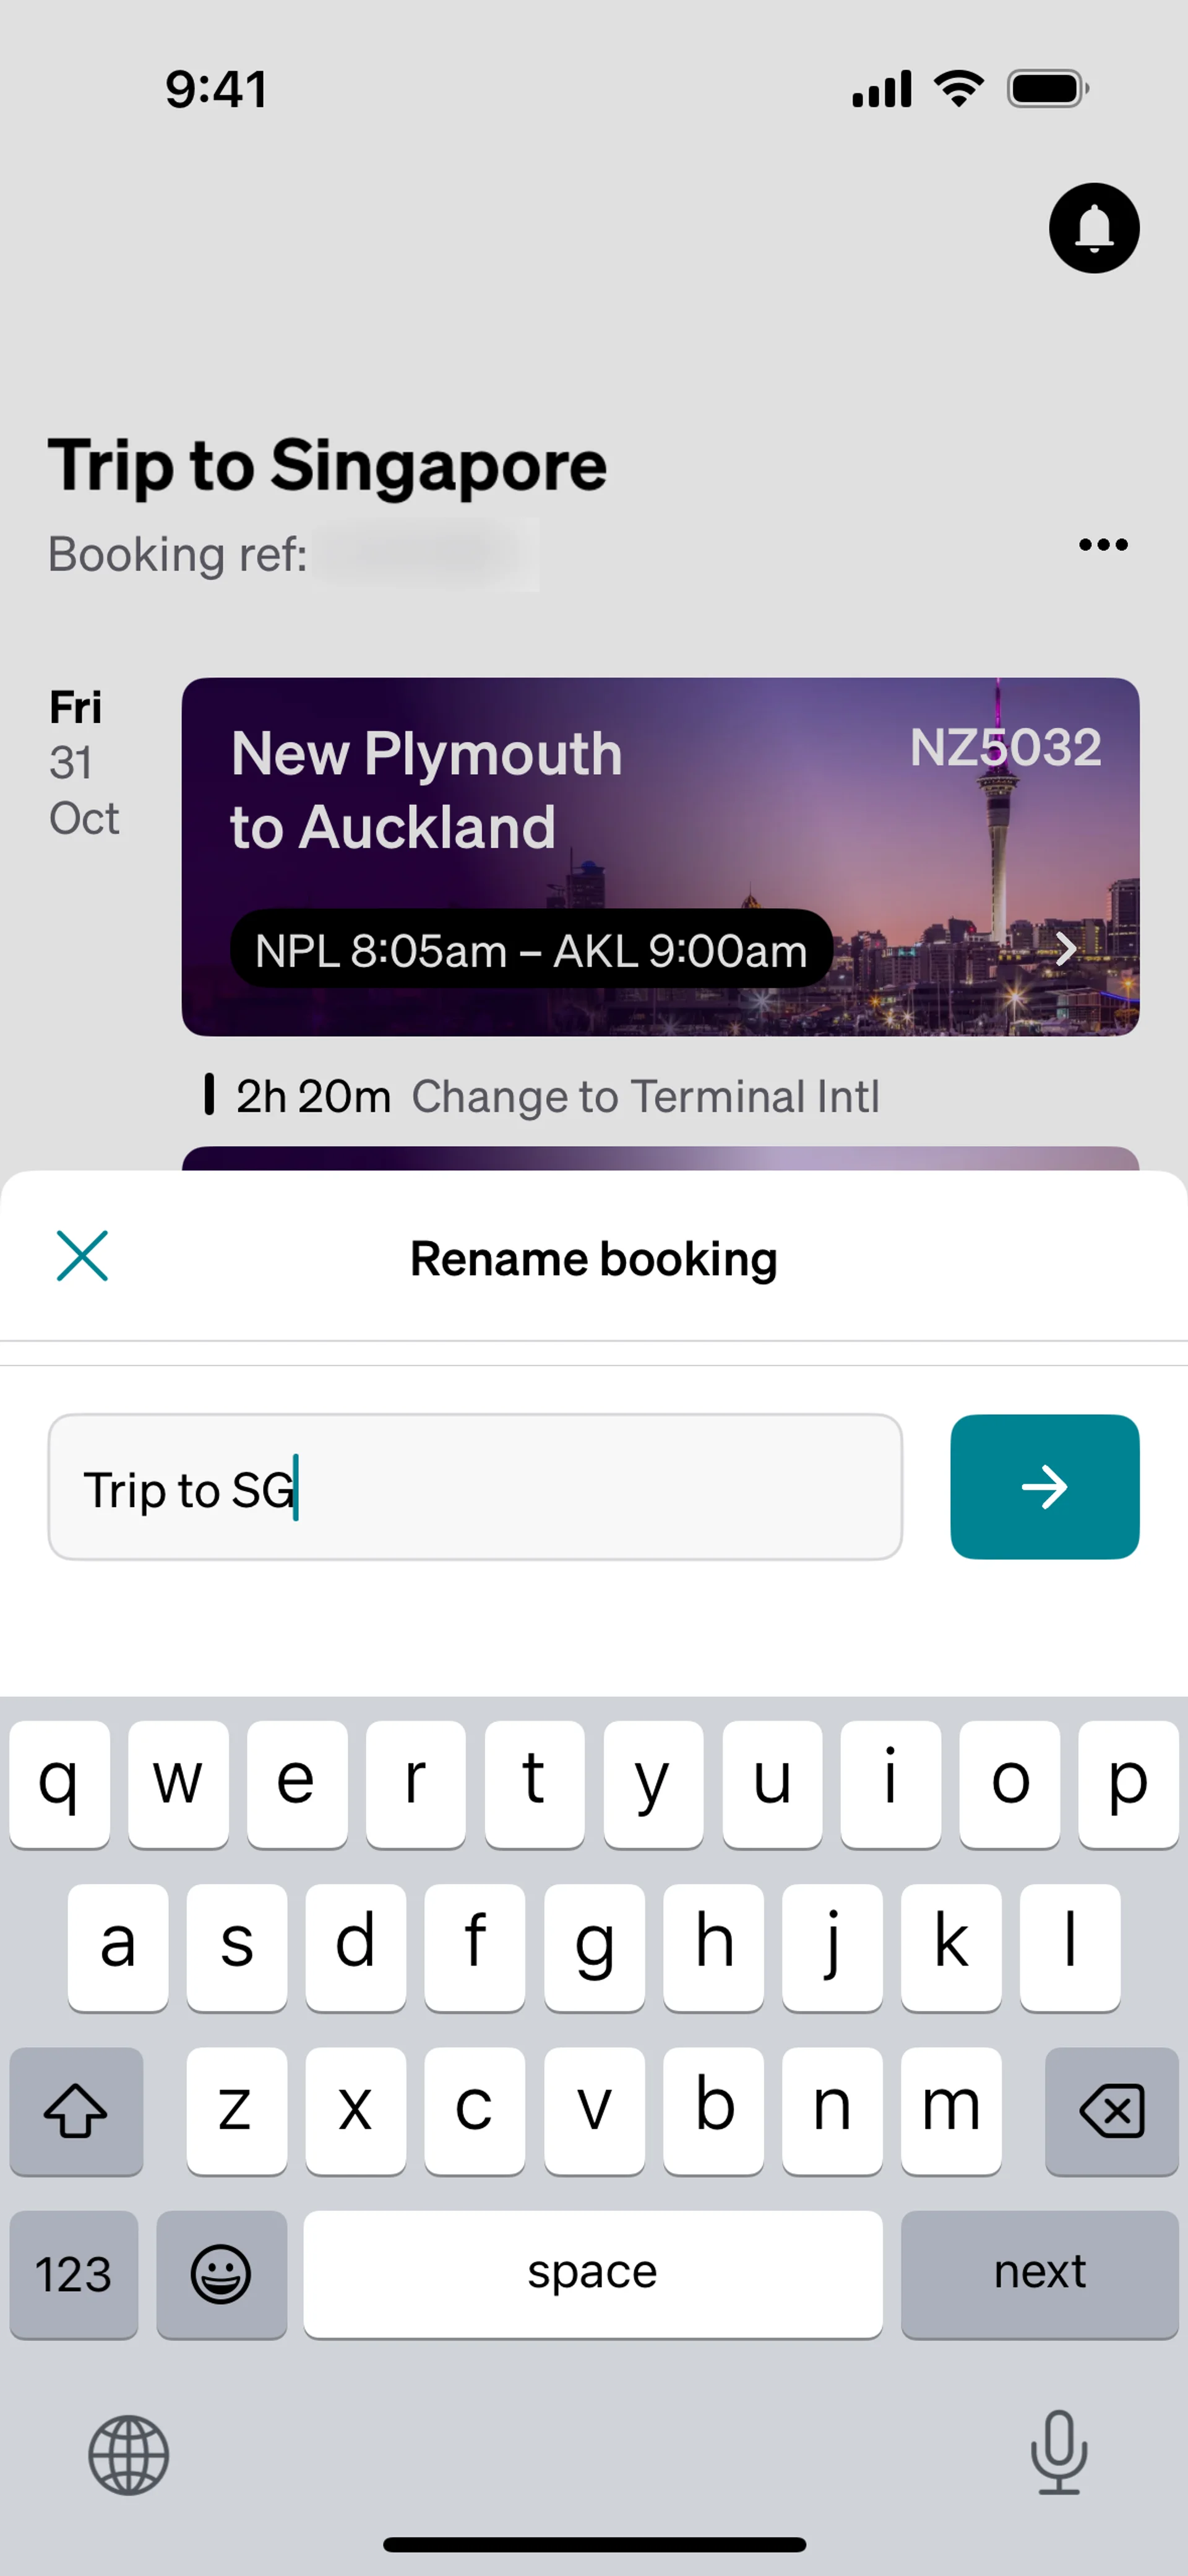Viewport: 1188px width, 2576px height.
Task: Expand flight details chevron on NZ5032 card
Action: click(1066, 948)
